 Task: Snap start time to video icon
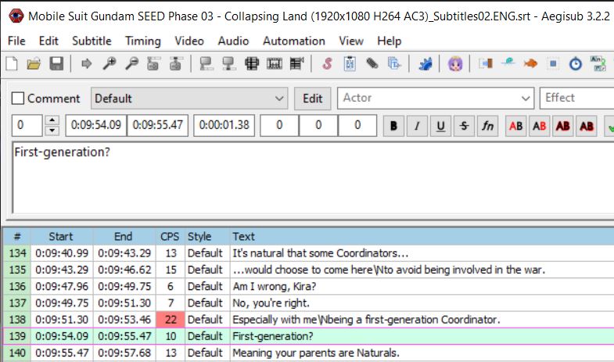click(x=206, y=63)
